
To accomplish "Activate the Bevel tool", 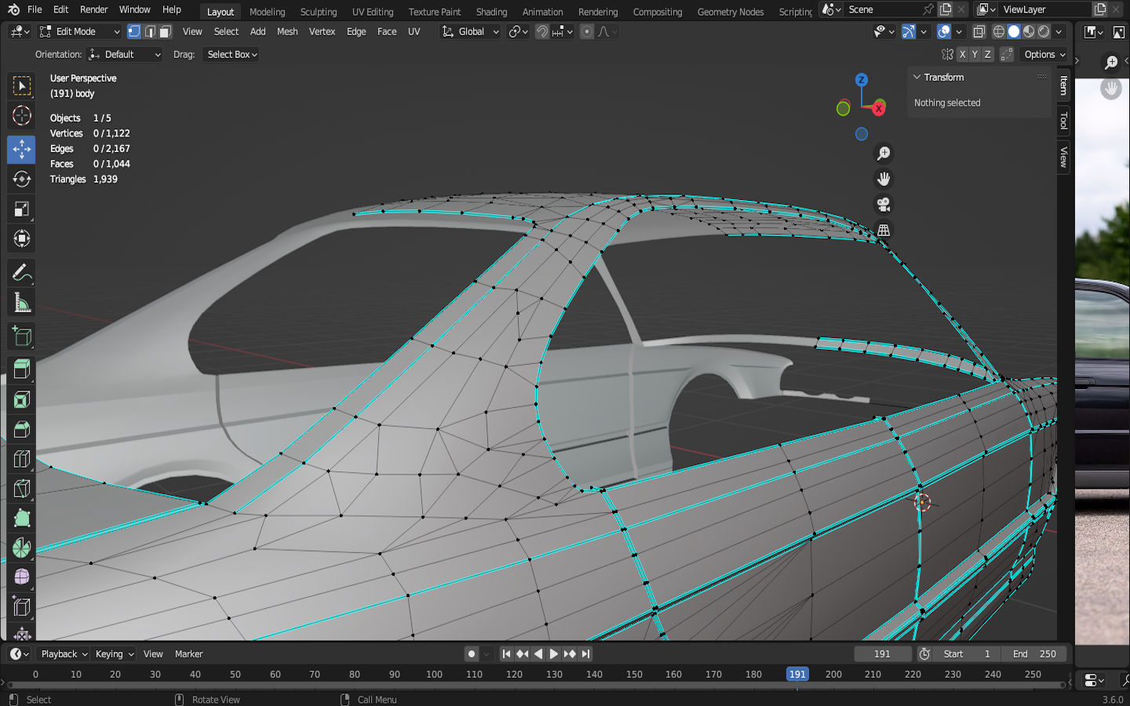I will point(21,429).
